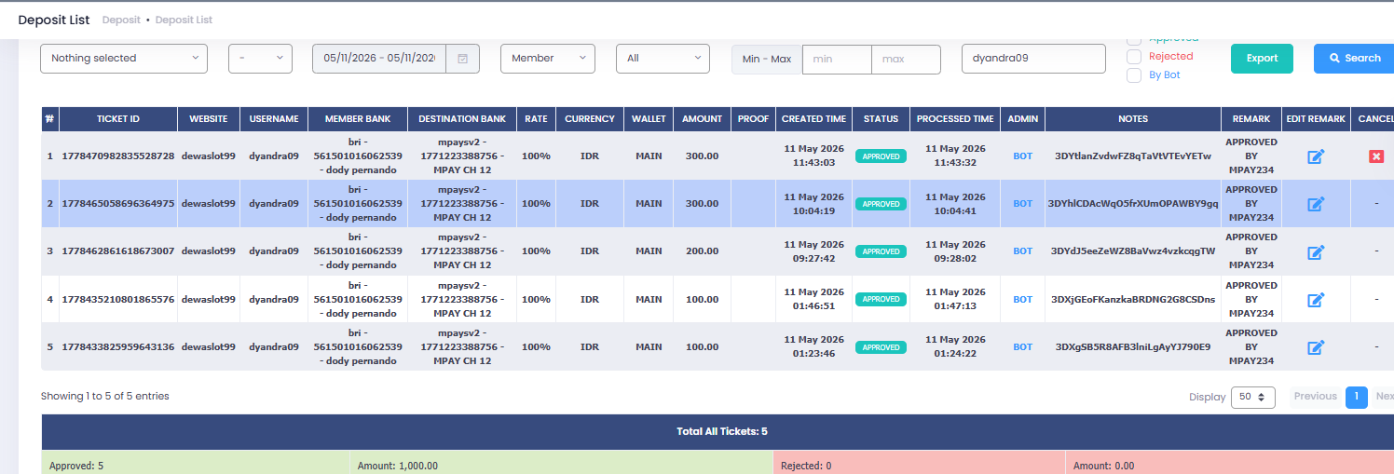Click the Deposit List breadcrumb item

(x=184, y=20)
